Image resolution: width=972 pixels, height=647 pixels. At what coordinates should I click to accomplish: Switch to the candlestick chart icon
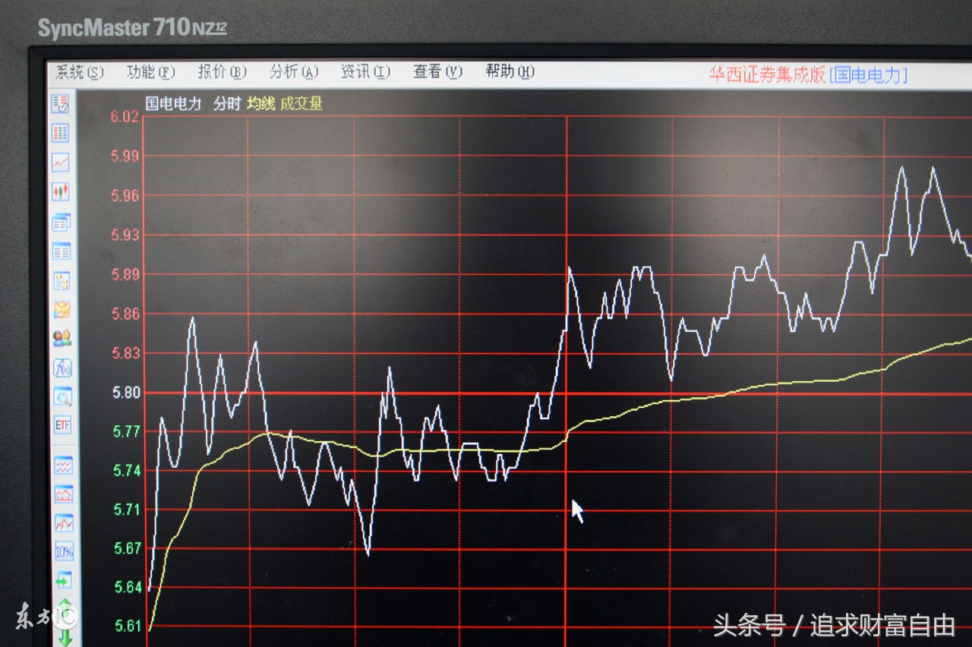click(x=61, y=191)
